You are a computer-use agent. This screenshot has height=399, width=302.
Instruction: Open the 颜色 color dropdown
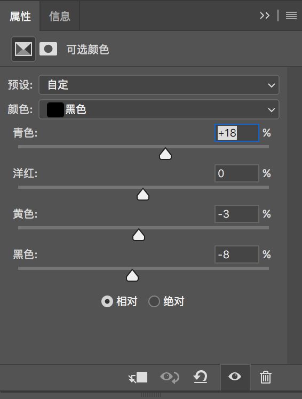(159, 109)
